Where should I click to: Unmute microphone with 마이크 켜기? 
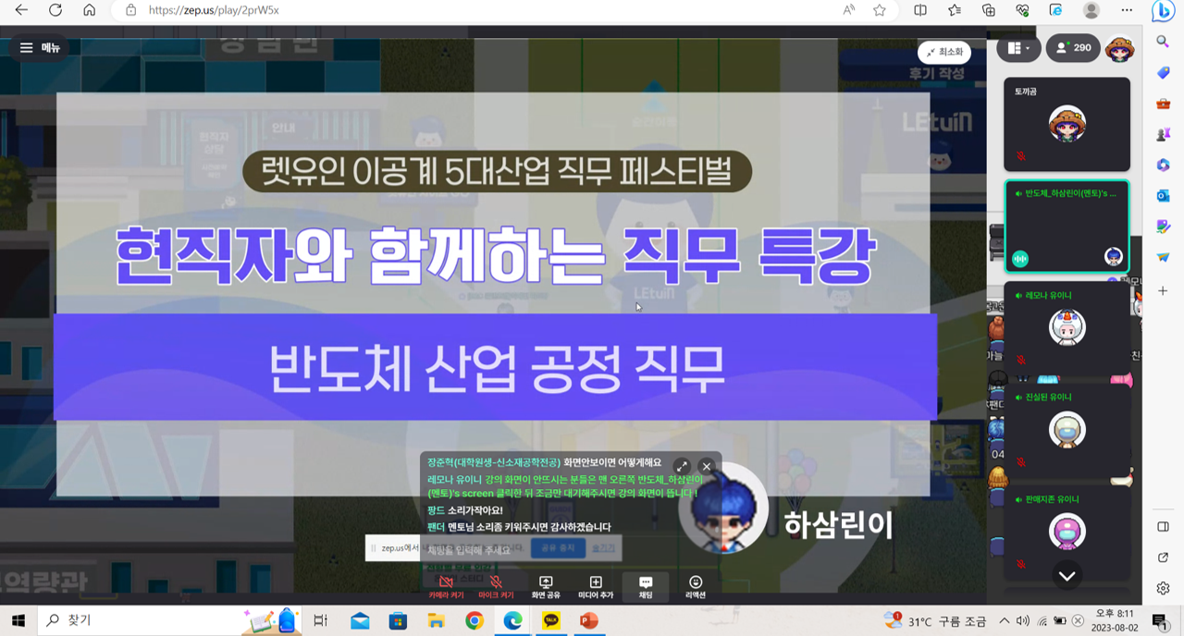[495, 586]
